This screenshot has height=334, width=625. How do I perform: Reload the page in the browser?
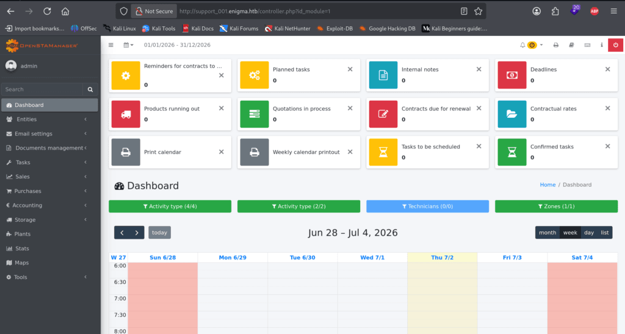[x=47, y=11]
